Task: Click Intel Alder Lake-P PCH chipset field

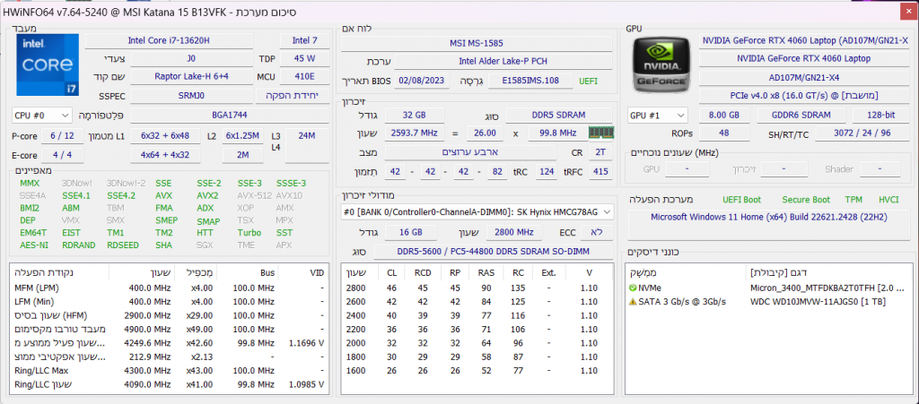Action: 503,62
